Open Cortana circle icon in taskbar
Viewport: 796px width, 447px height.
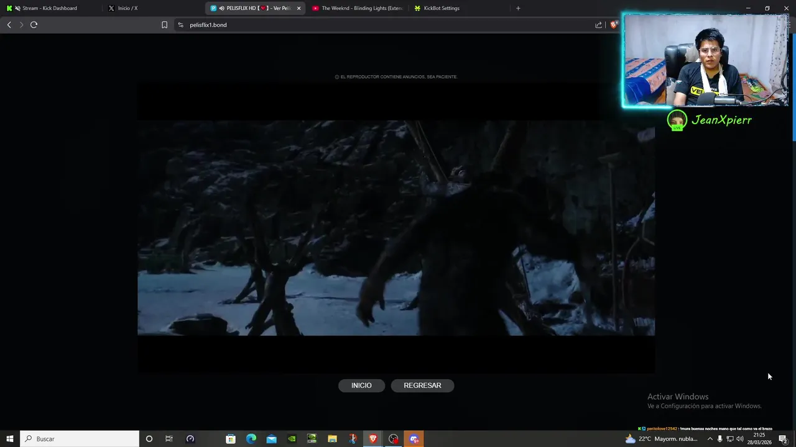[x=149, y=439]
